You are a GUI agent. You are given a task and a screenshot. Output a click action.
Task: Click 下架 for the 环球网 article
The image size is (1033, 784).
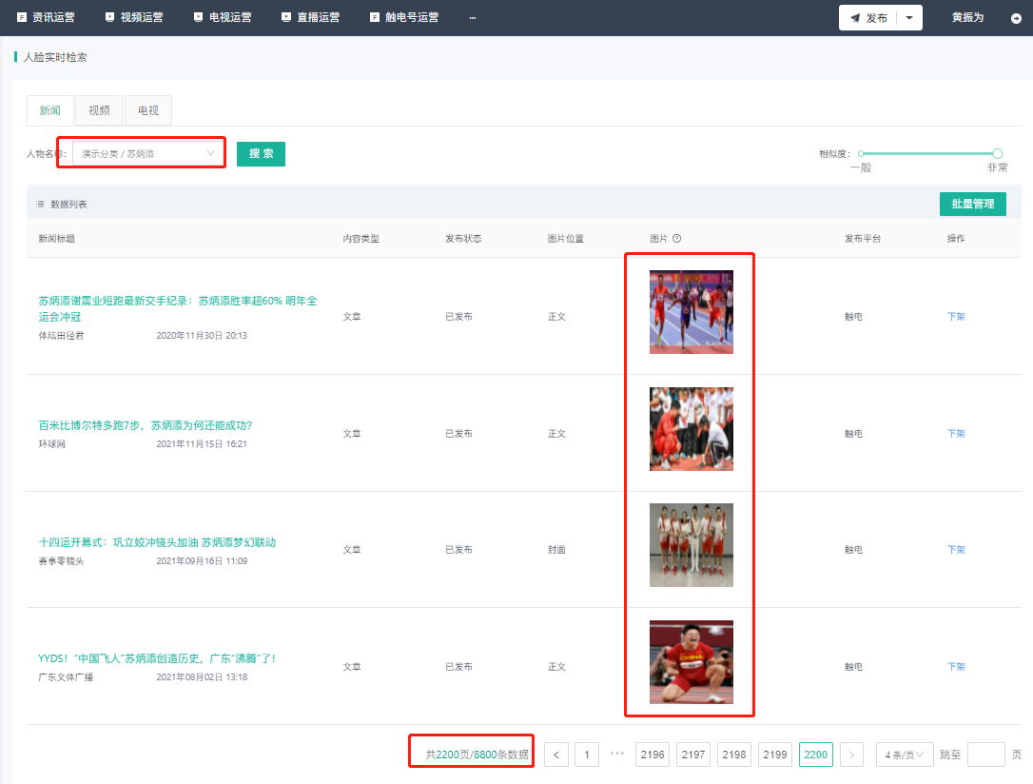(x=956, y=433)
